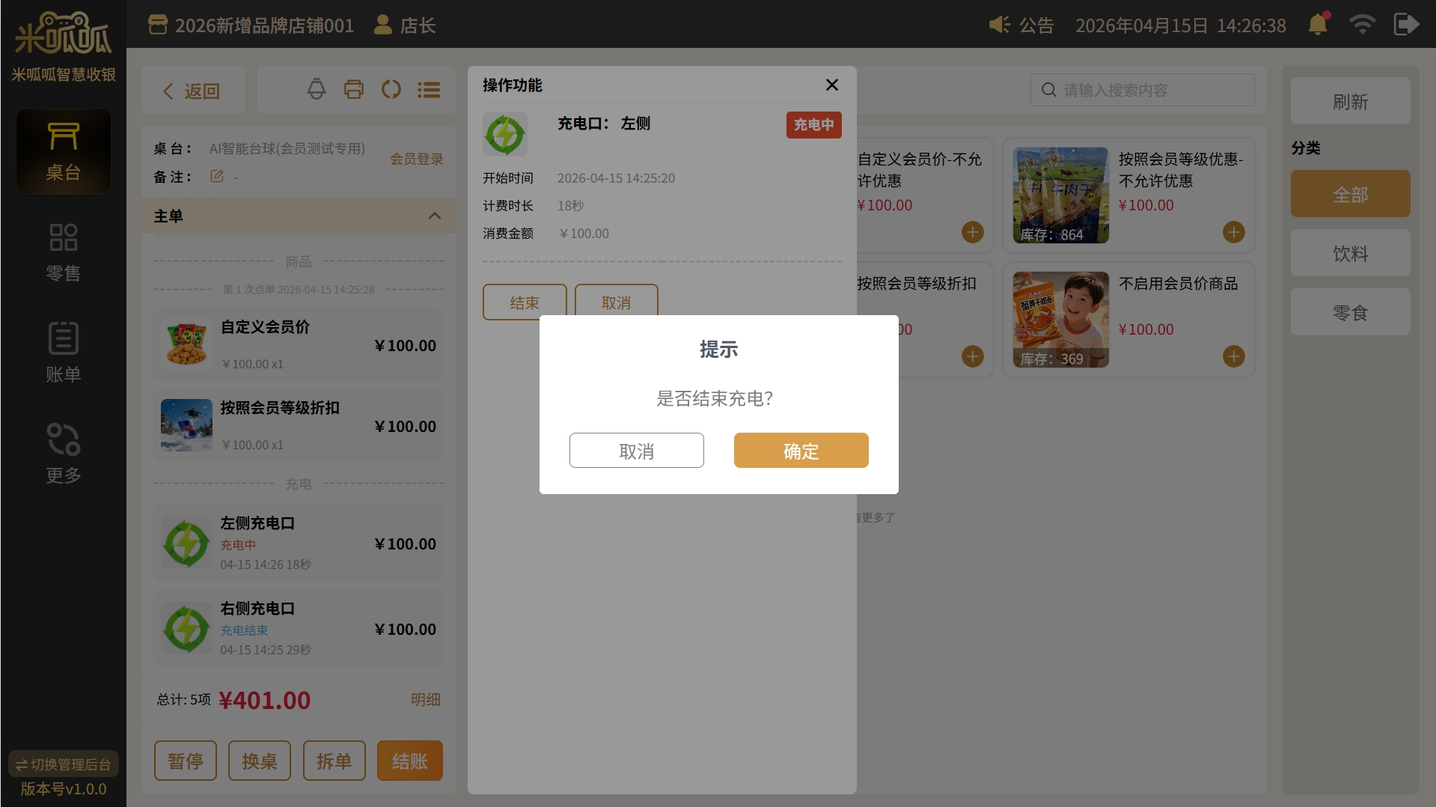The height and width of the screenshot is (807, 1436).
Task: Switch to the 零售 sidebar tab
Action: 63,252
